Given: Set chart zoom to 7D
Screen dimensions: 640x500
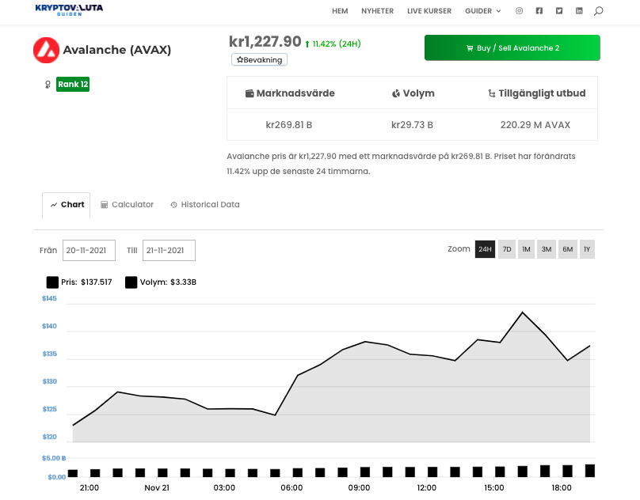Looking at the screenshot, I should [507, 249].
